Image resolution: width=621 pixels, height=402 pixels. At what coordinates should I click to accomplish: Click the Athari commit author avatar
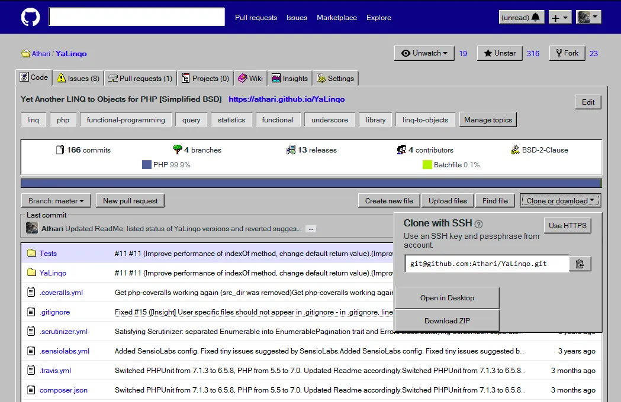[x=32, y=228]
